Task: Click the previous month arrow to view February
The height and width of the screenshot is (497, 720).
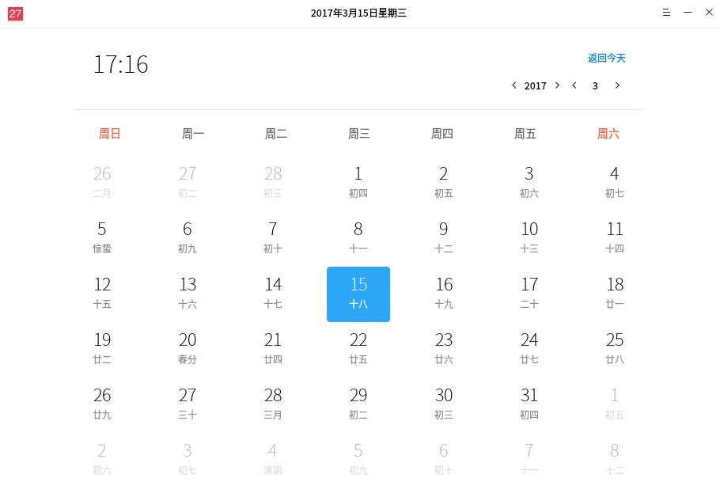Action: (574, 85)
